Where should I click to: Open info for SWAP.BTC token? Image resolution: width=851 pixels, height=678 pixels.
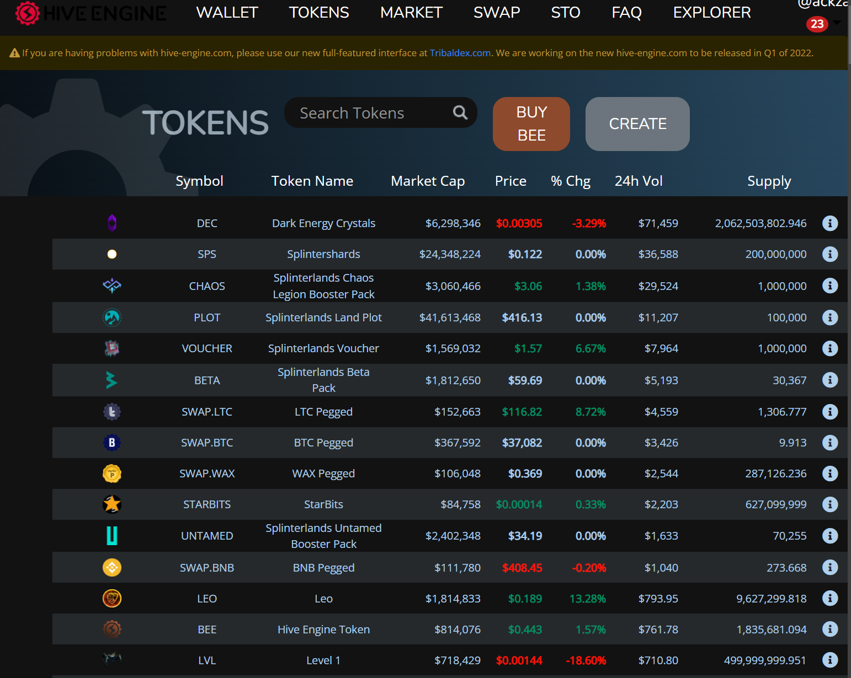tap(829, 443)
